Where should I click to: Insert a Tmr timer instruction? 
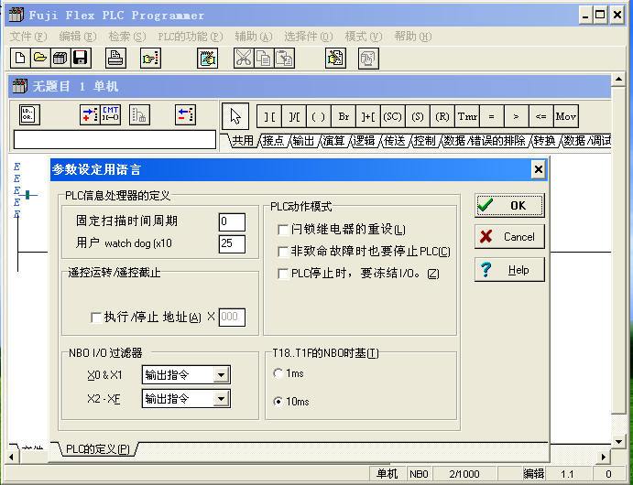[x=467, y=116]
